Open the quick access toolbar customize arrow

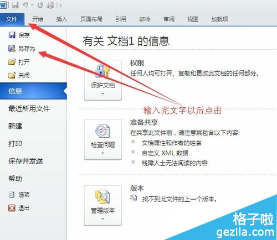click(60, 6)
